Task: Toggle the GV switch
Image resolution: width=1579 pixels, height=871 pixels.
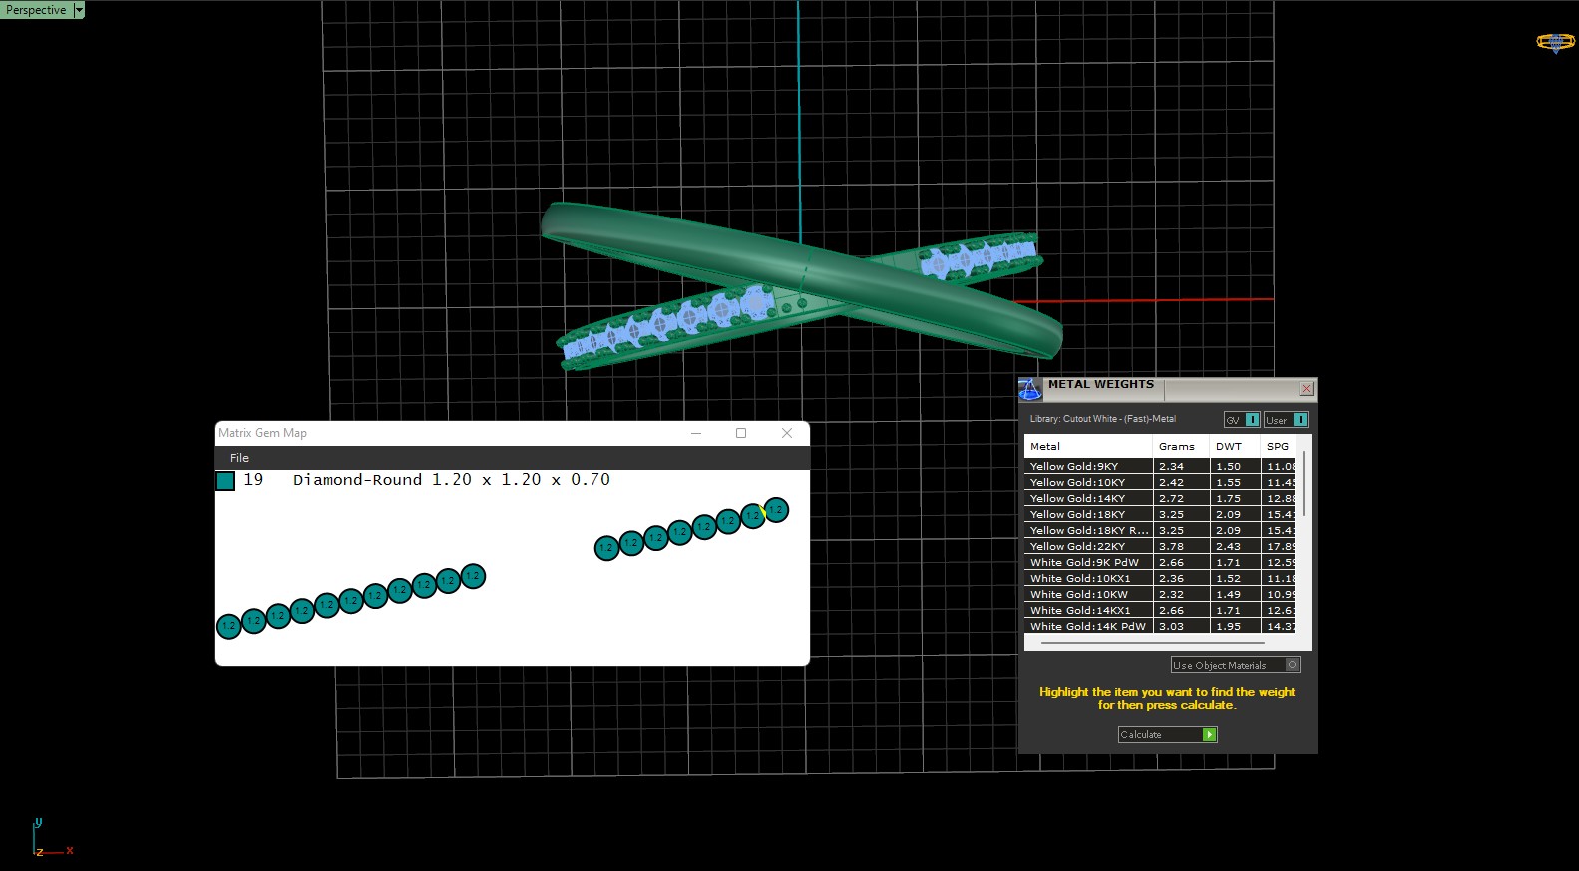Action: [x=1252, y=420]
